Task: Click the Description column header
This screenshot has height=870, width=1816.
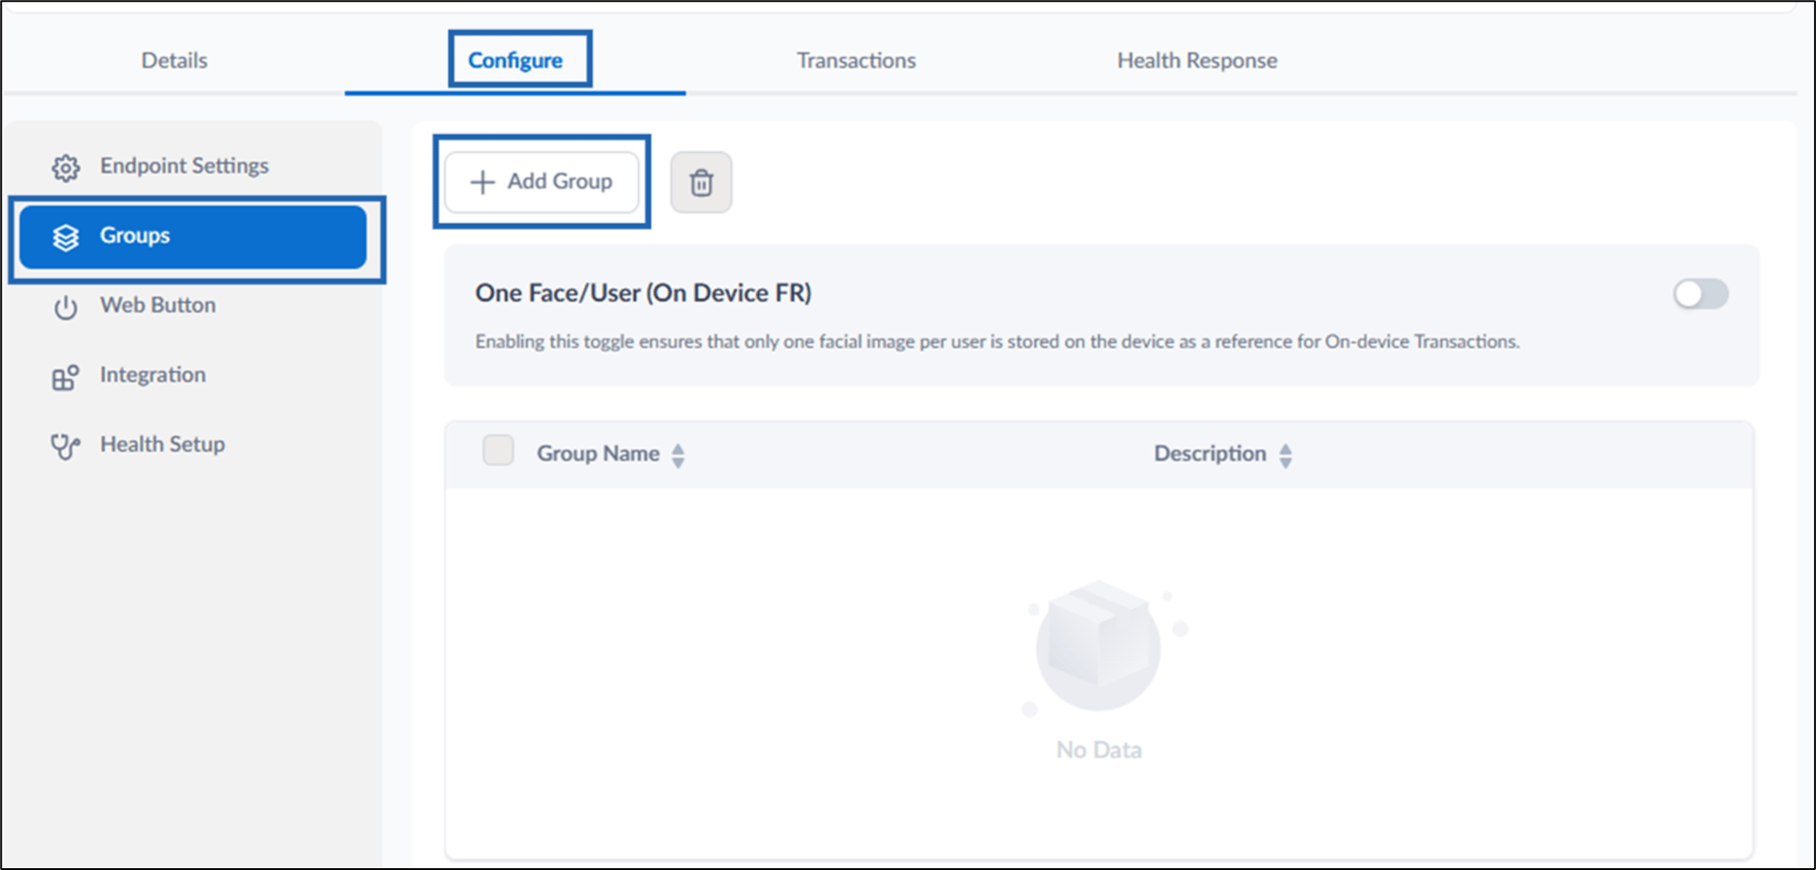Action: [1210, 454]
